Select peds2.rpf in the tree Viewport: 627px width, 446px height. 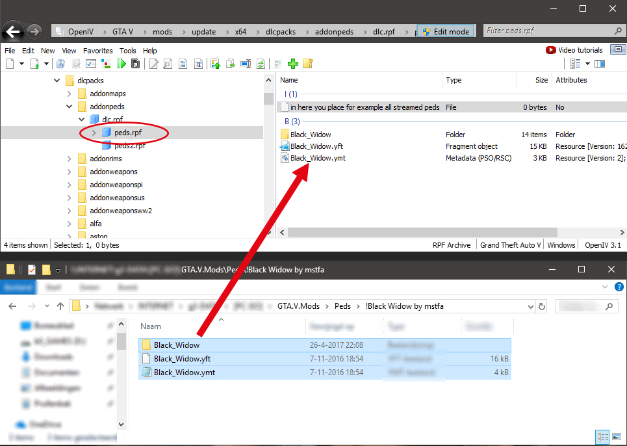130,146
